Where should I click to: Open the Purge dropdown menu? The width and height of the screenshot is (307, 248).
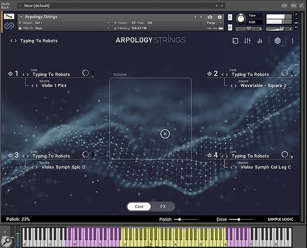click(214, 23)
